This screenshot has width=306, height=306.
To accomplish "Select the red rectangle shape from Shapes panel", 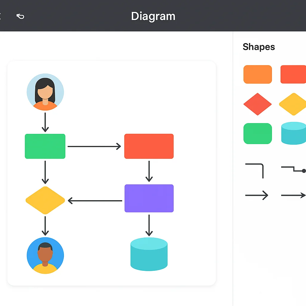I will (294, 74).
